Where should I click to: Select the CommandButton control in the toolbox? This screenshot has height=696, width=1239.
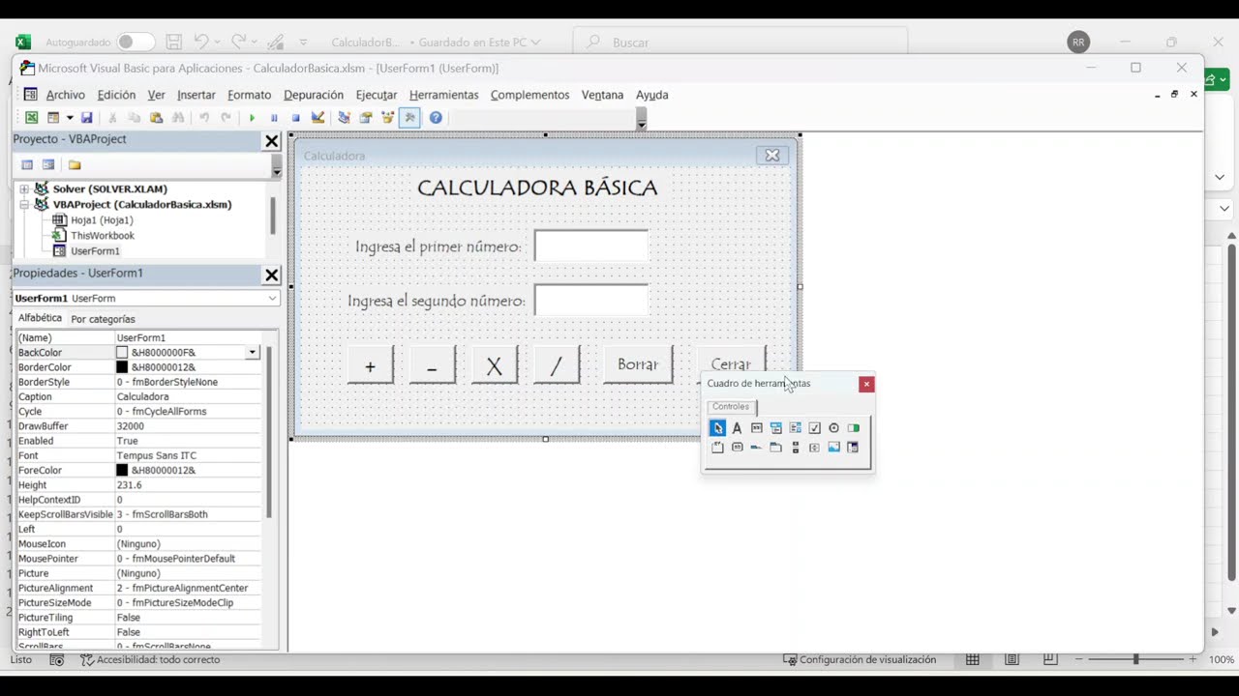[737, 448]
